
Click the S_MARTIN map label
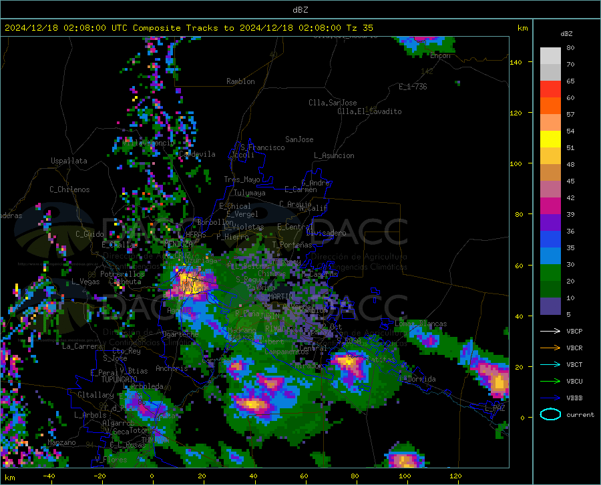point(276,296)
